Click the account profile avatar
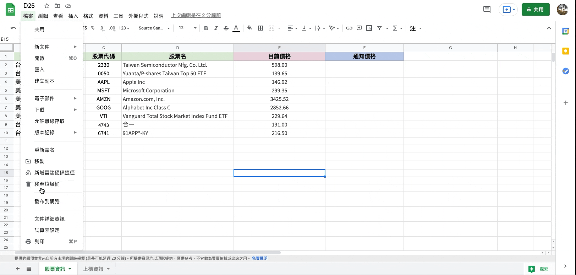 (563, 10)
